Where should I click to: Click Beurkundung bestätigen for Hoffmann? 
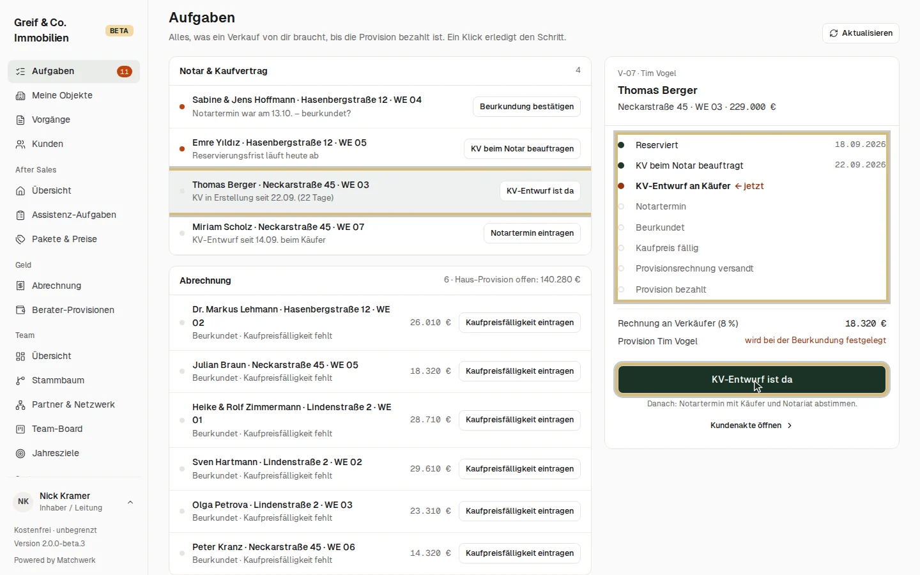526,107
